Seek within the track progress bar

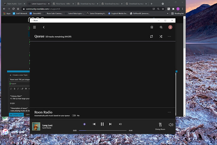pos(103,130)
